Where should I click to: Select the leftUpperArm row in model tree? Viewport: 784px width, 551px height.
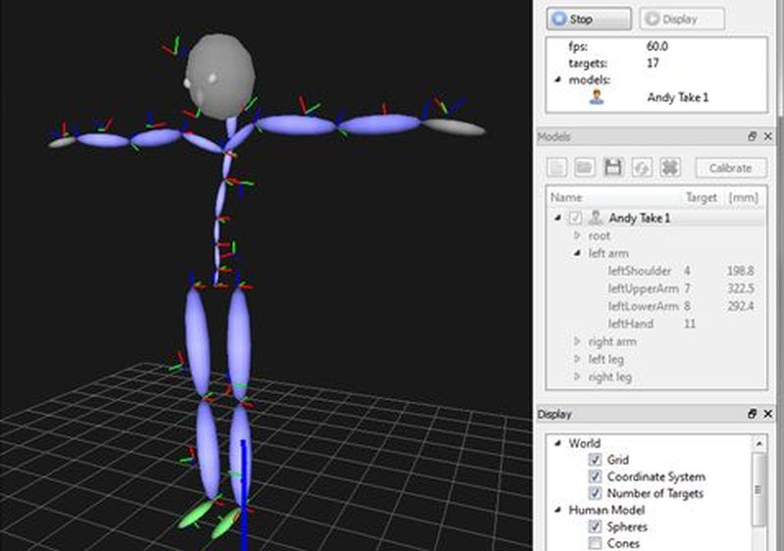(x=643, y=288)
